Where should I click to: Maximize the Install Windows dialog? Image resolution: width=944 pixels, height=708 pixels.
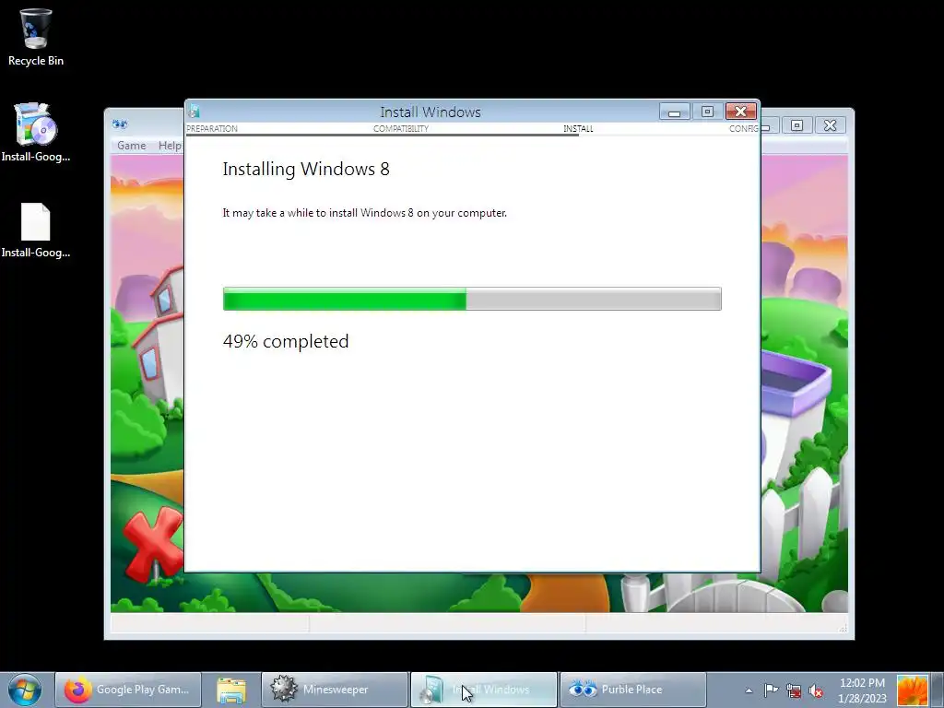[707, 112]
